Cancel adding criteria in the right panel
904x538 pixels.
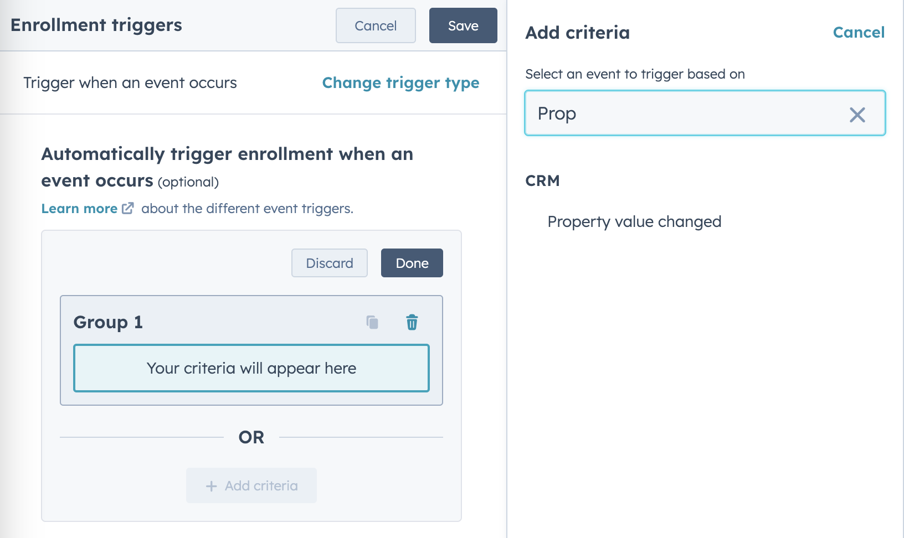pos(858,32)
